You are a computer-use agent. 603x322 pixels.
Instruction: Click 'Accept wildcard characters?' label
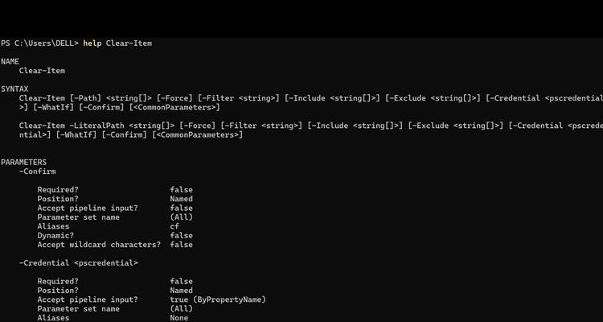point(99,245)
